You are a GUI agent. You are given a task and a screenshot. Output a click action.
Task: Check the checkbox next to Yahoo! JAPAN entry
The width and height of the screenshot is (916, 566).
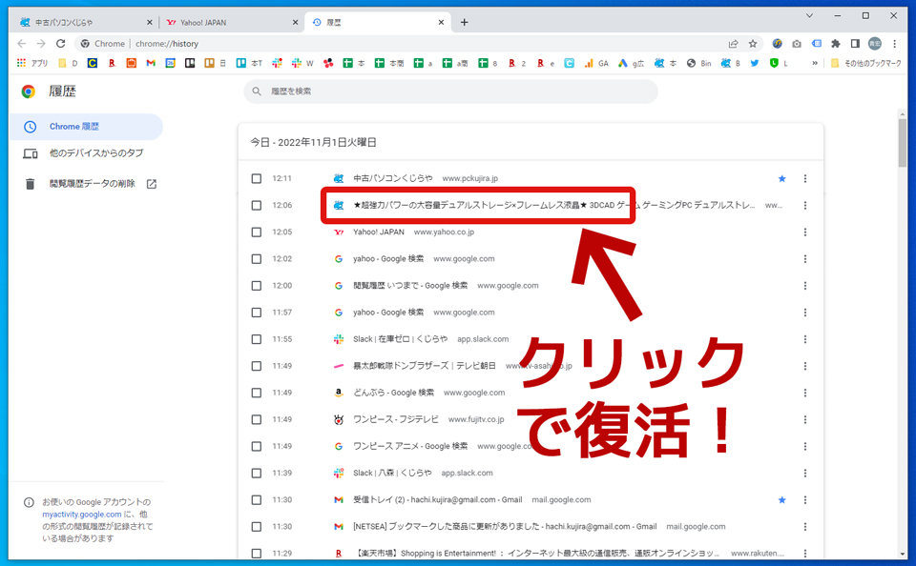pos(256,232)
